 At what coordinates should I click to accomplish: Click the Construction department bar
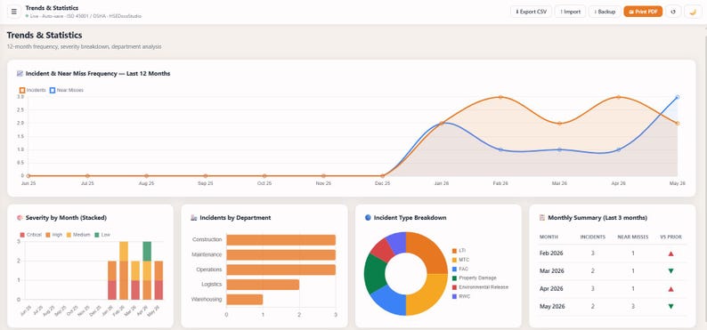point(280,240)
